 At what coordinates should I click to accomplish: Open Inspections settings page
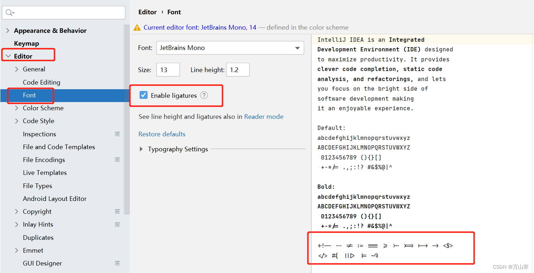coord(39,134)
